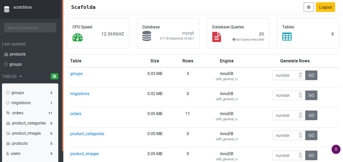343x162 pixels.
Task: Increment the product_images row number stepper
Action: pos(300,154)
